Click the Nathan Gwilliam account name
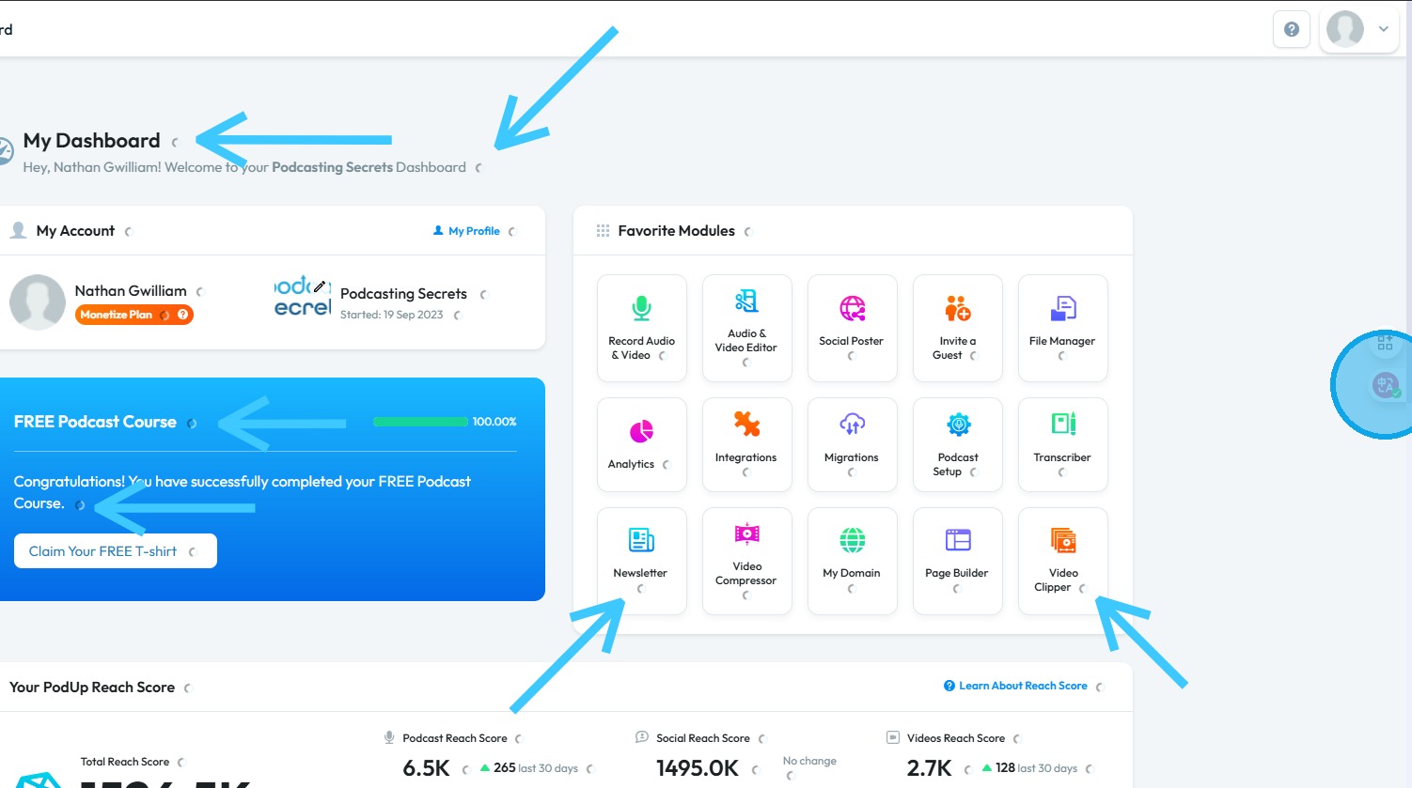Viewport: 1412px width, 788px height. [131, 291]
